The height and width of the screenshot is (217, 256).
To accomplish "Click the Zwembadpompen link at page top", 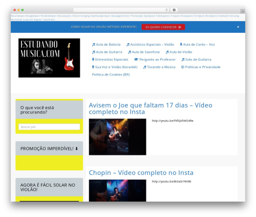I will (100, 16).
